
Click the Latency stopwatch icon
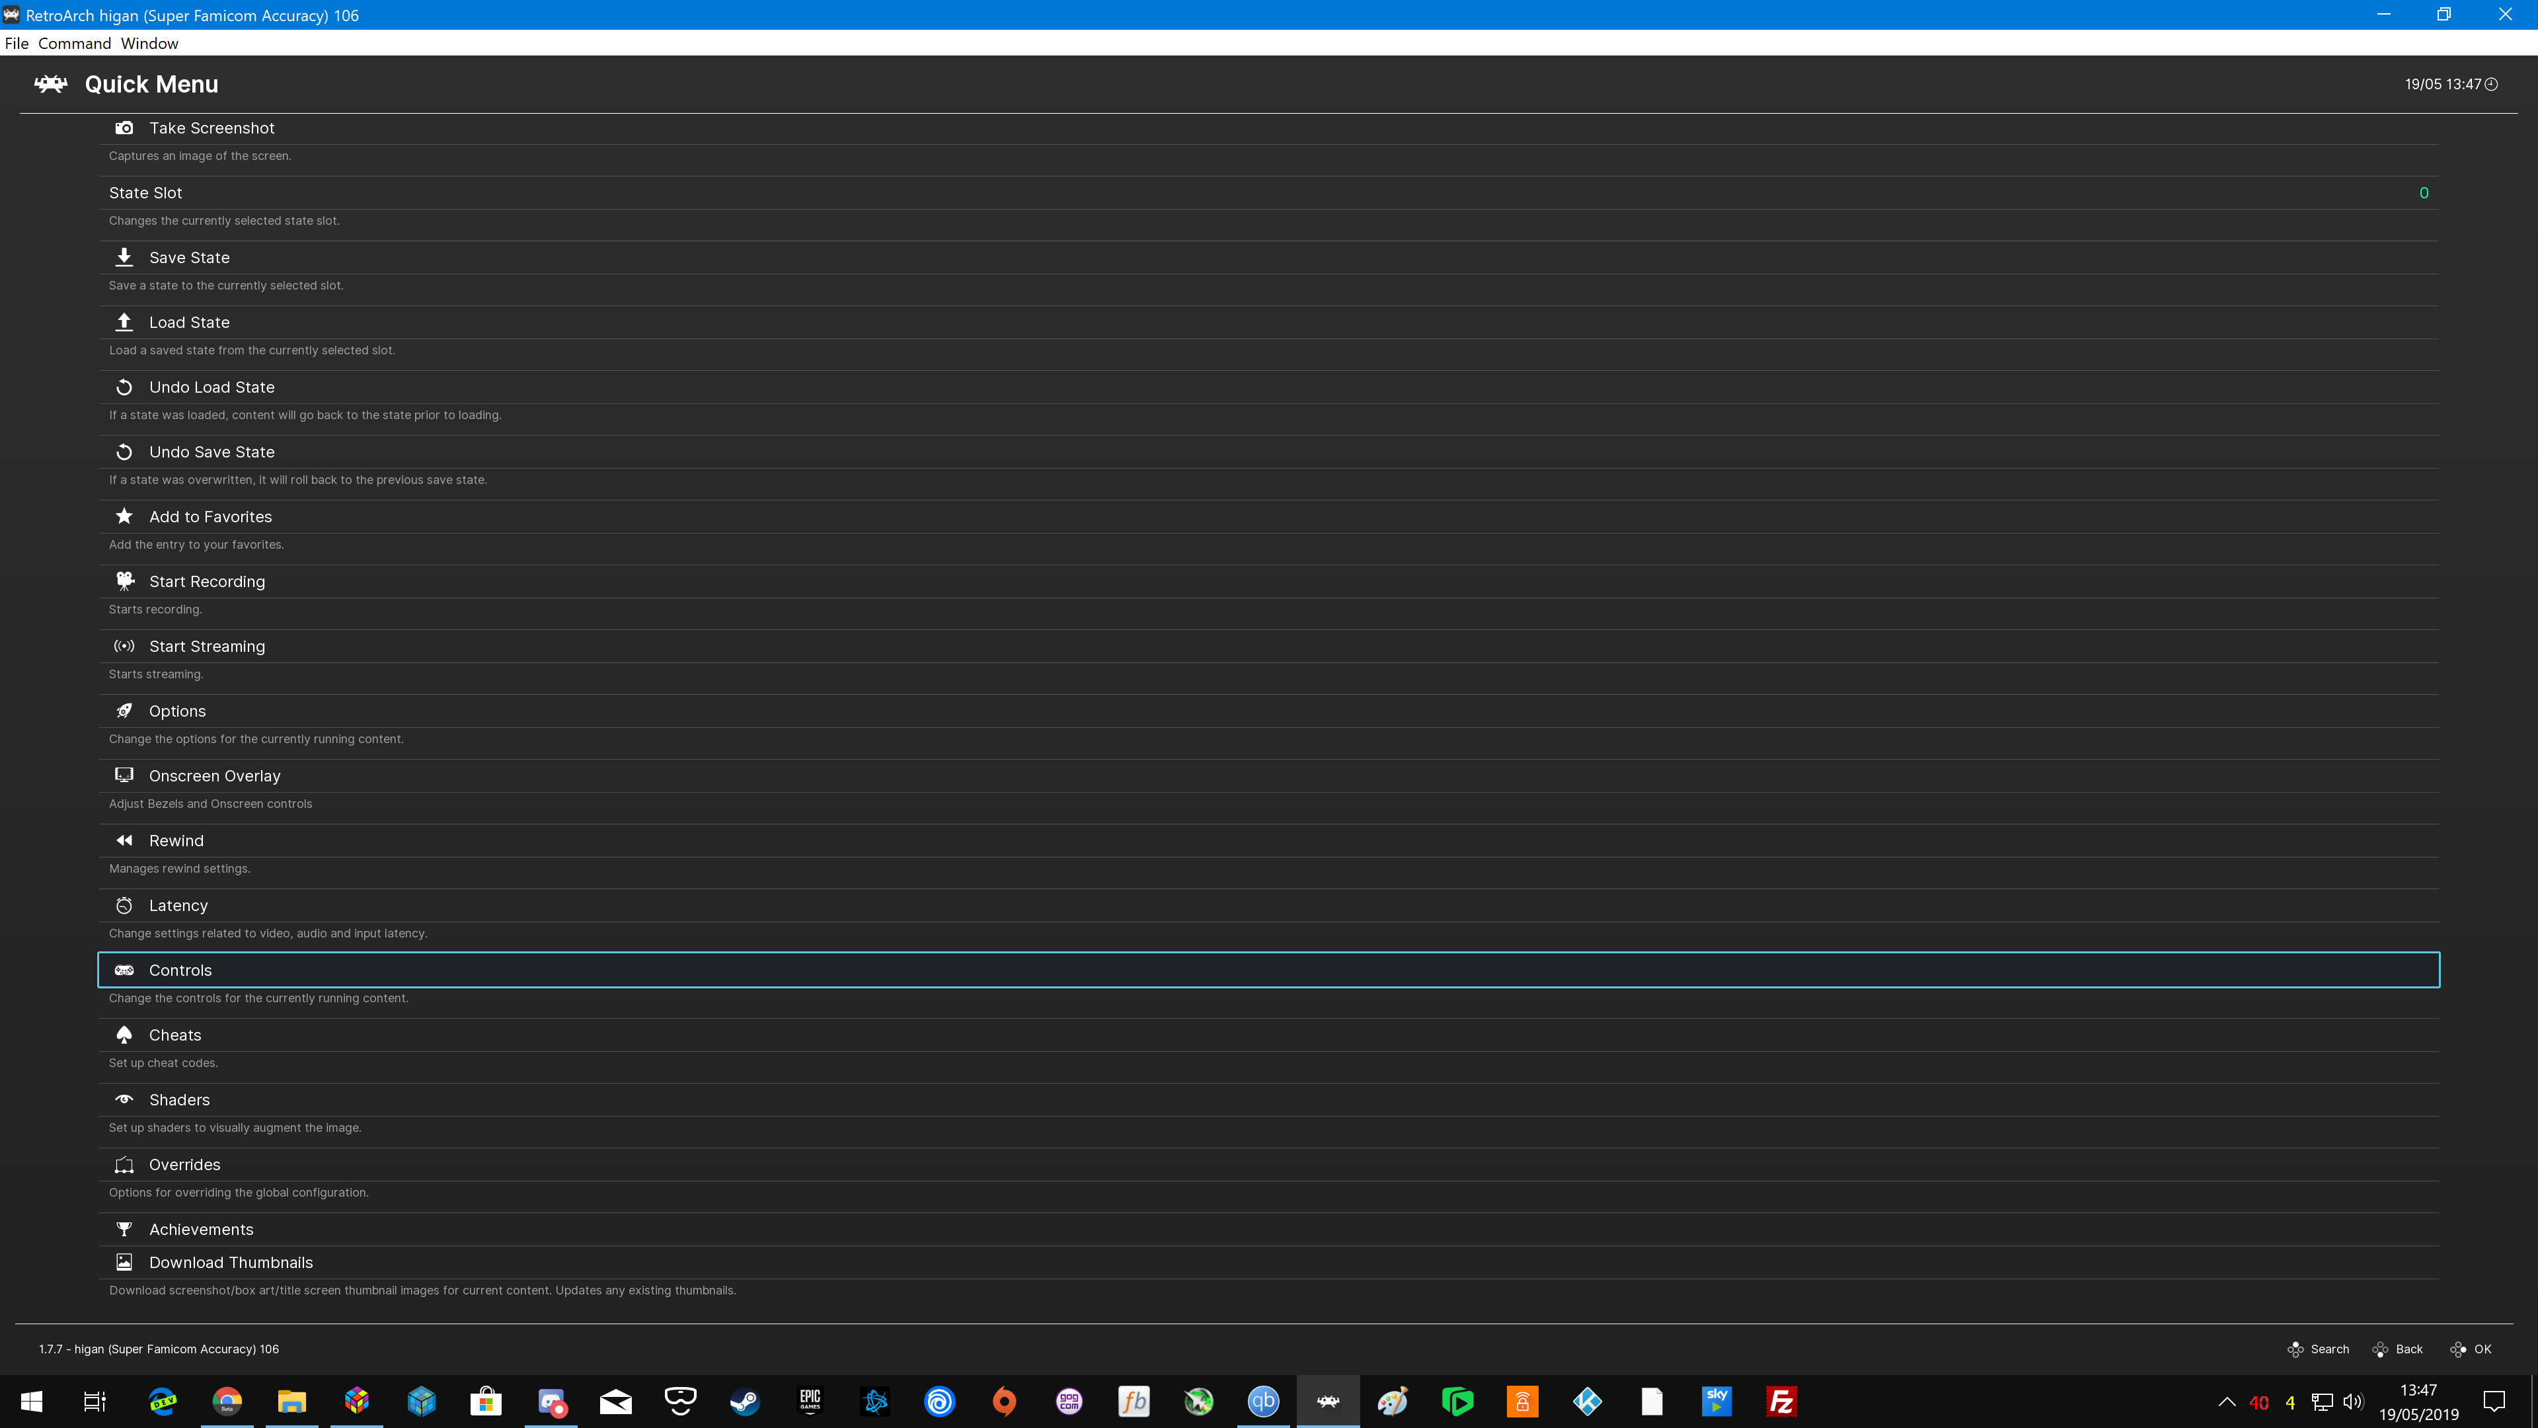coord(124,906)
